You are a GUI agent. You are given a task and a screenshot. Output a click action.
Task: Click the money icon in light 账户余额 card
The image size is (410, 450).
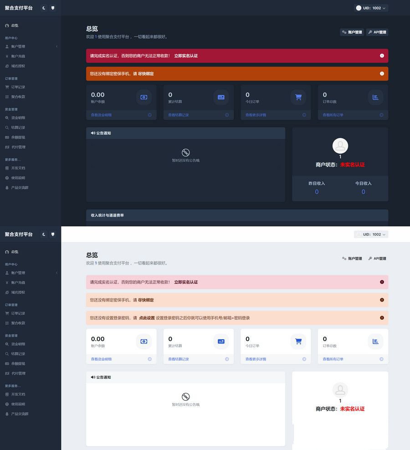pos(144,341)
